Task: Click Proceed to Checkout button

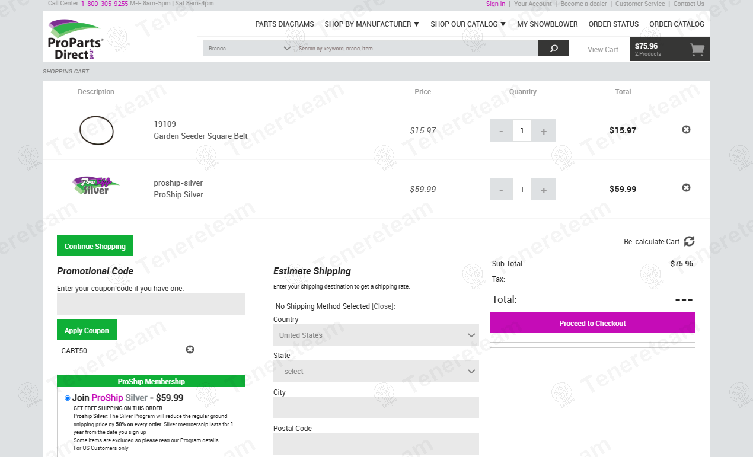Action: (592, 323)
